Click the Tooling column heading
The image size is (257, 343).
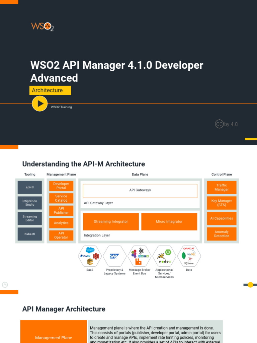pyautogui.click(x=30, y=174)
